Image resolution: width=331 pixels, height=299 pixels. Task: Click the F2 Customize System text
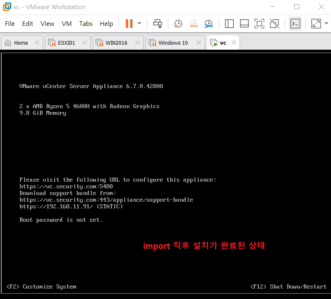coord(41,286)
